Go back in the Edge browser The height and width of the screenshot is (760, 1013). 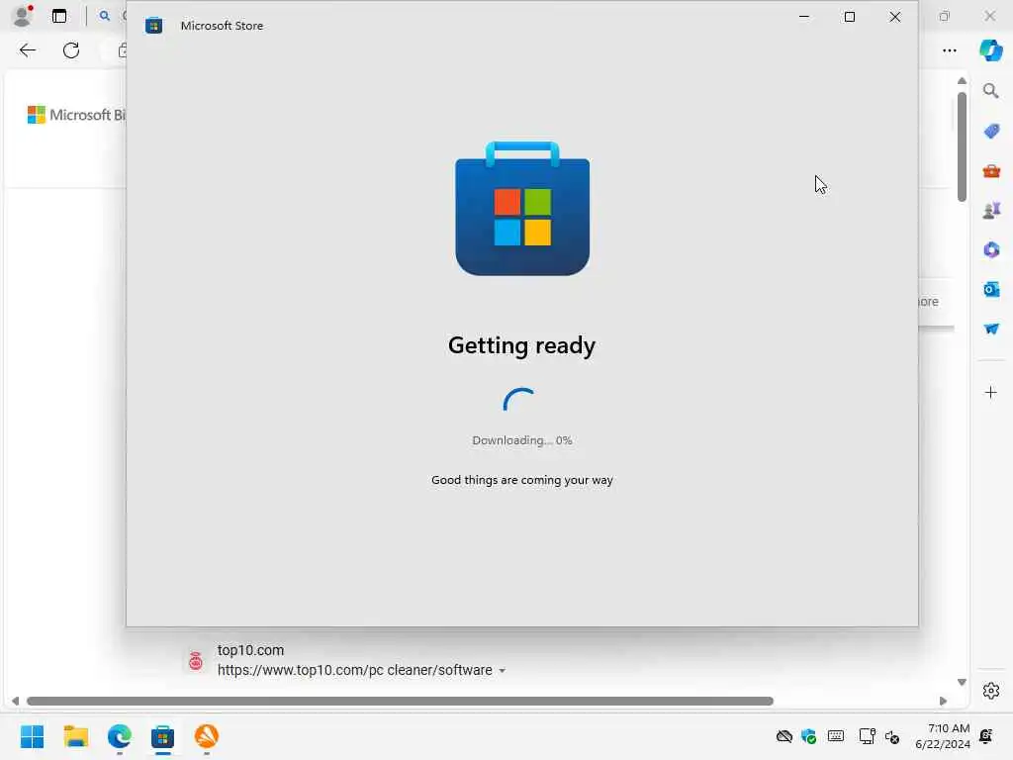(x=27, y=50)
